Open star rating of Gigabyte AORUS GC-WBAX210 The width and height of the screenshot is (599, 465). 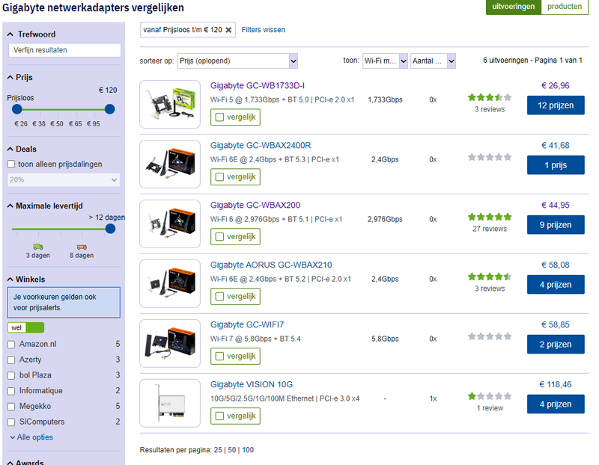(490, 277)
